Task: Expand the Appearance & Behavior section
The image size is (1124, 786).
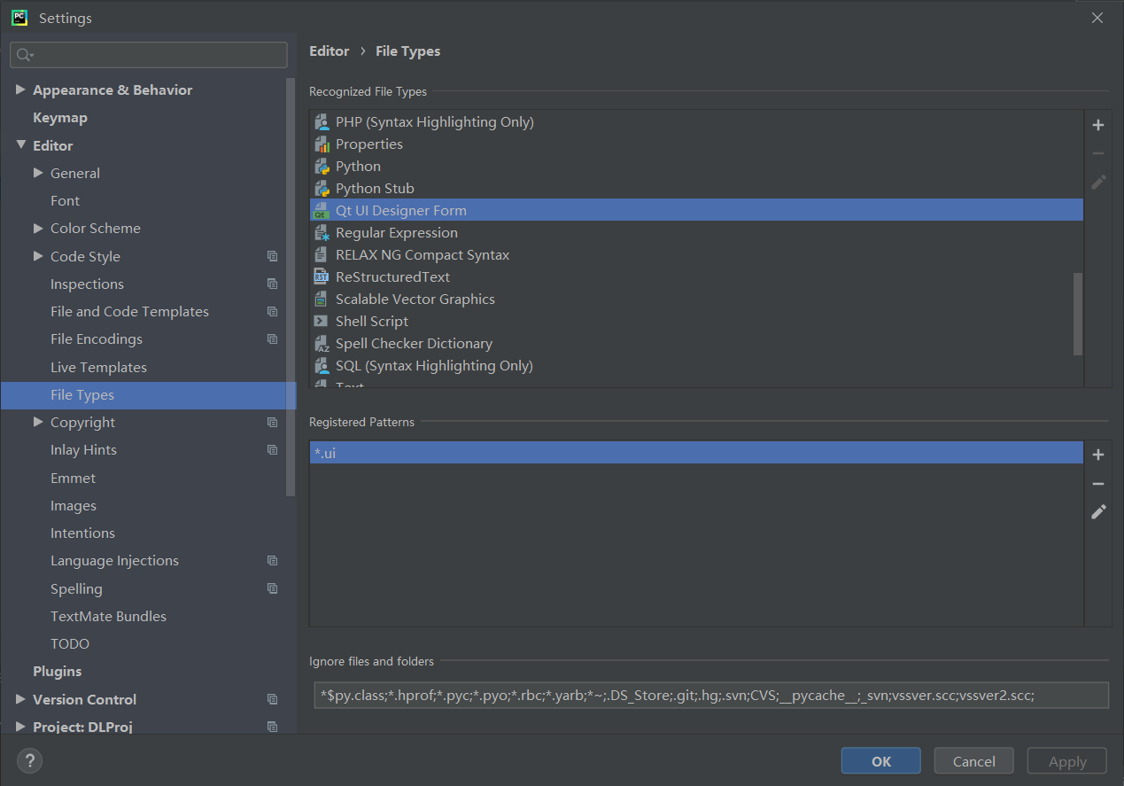Action: (20, 89)
